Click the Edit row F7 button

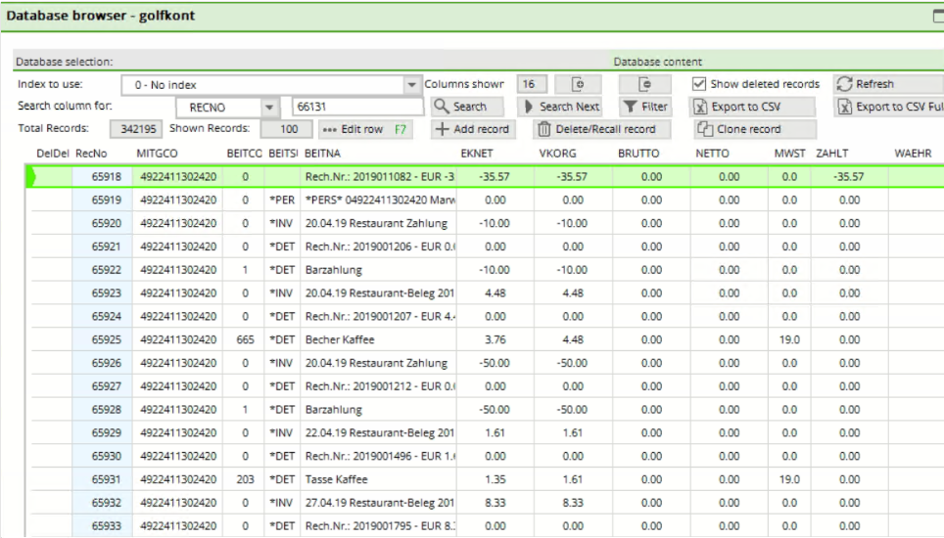[365, 129]
